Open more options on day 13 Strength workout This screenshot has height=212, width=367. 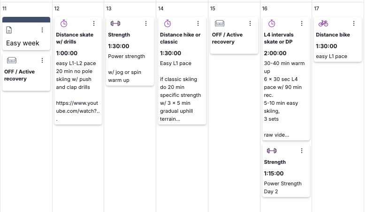pyautogui.click(x=146, y=23)
